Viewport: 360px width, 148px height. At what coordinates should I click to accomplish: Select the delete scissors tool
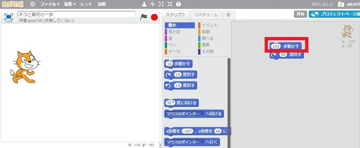pyautogui.click(x=152, y=4)
